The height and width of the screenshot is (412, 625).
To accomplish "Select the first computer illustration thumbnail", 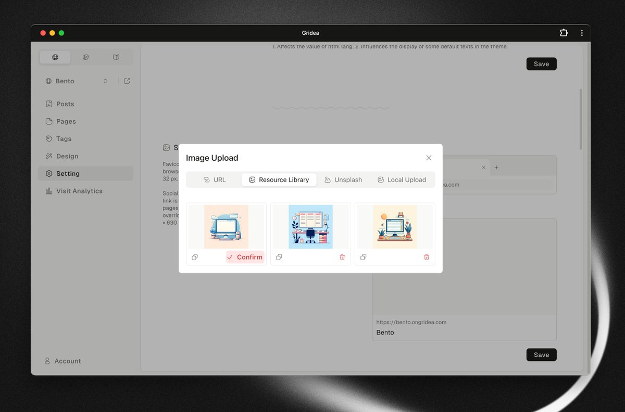I will pyautogui.click(x=226, y=226).
